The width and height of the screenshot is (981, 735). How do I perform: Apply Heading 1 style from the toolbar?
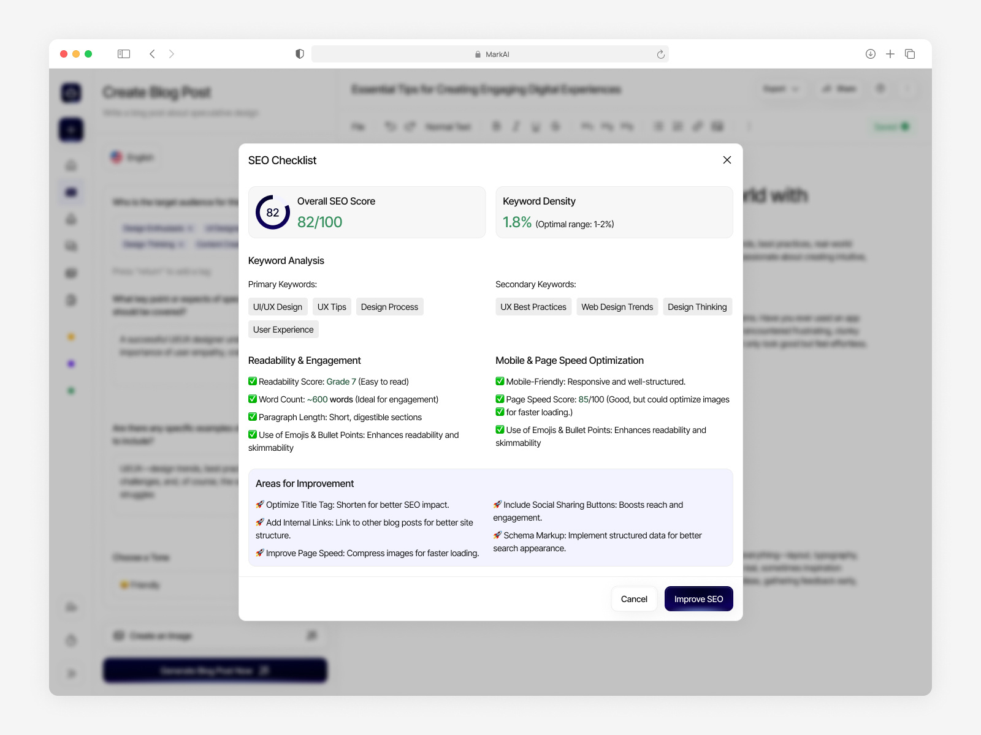click(x=587, y=126)
